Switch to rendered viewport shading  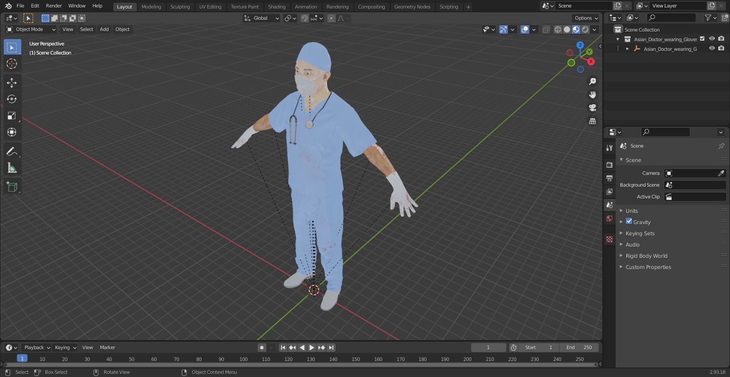pos(585,29)
